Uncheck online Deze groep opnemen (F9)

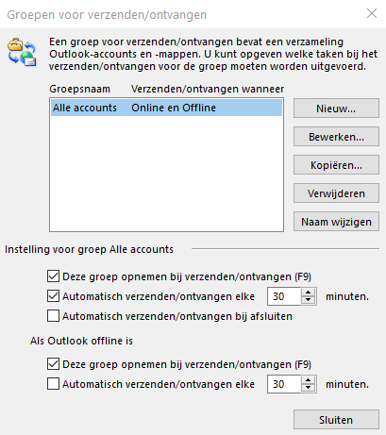(53, 276)
